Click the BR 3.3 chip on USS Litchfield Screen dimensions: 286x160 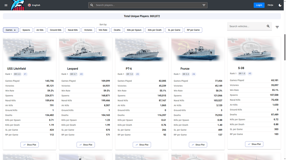(x=17, y=74)
